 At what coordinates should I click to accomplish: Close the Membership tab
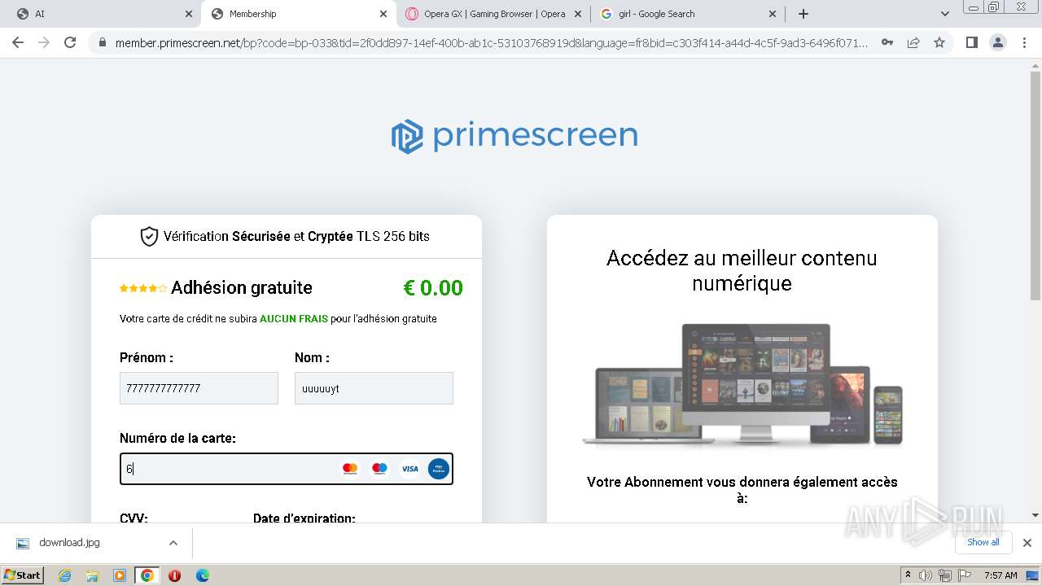pyautogui.click(x=383, y=14)
